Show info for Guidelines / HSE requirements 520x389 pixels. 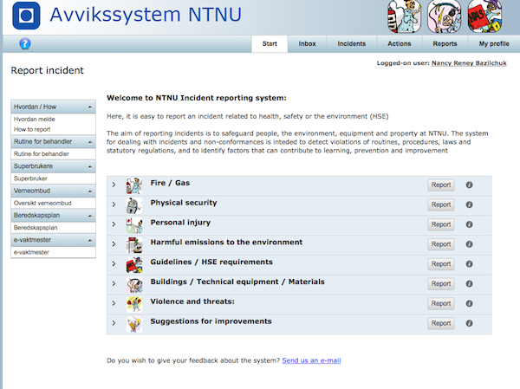[x=469, y=264]
